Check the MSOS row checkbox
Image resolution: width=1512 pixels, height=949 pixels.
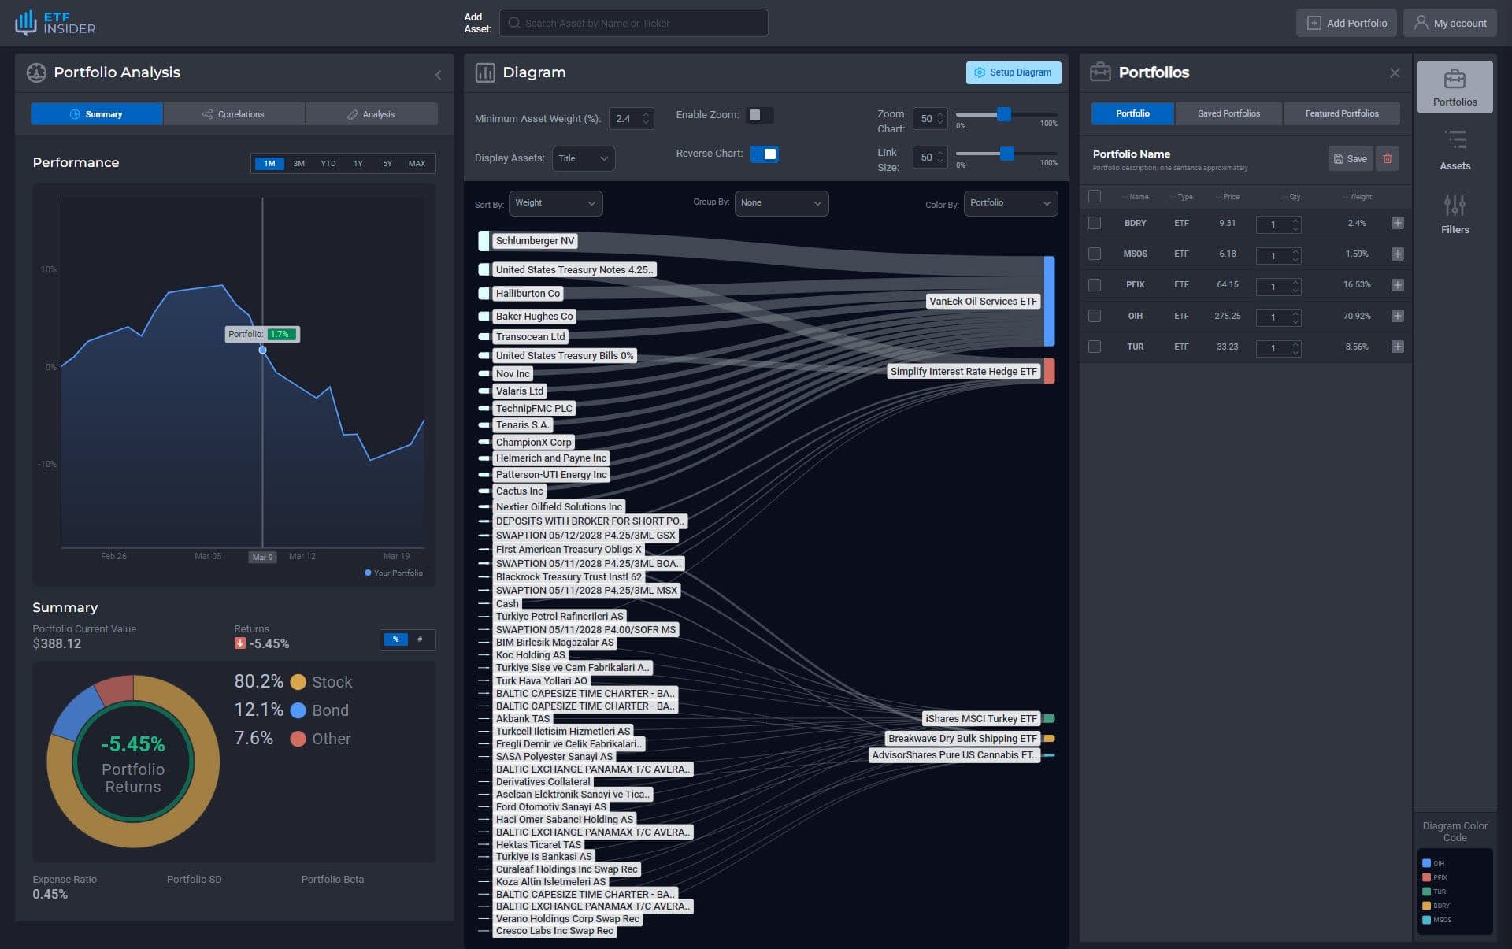[1094, 254]
